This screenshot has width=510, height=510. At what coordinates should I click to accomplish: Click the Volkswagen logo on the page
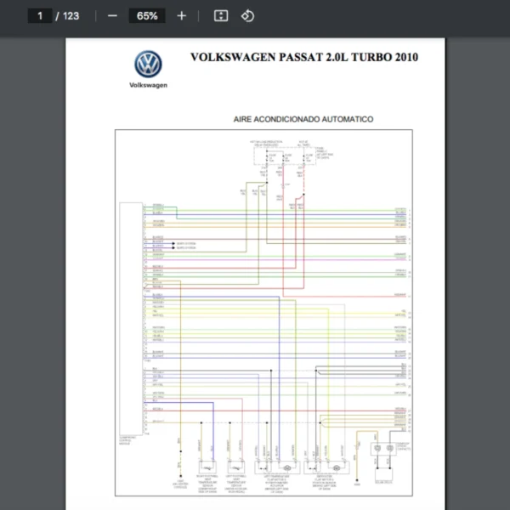(x=148, y=64)
